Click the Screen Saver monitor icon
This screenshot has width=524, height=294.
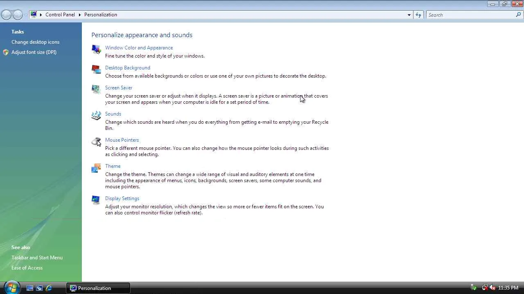point(96,89)
